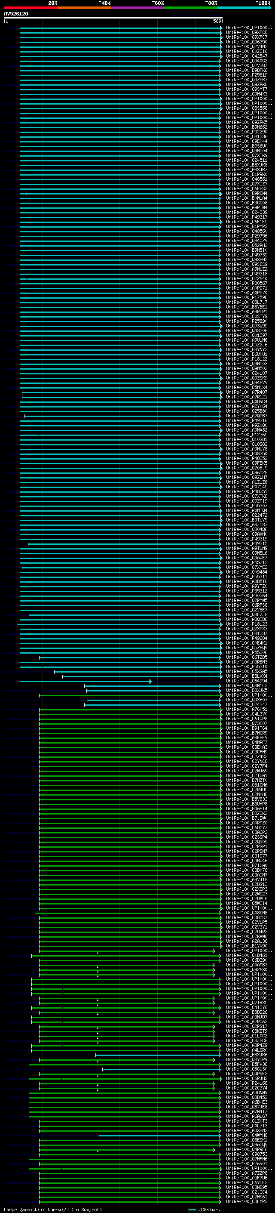Select the UniRef100_B9ITG4 hit label
Viewport: 275px width, 1213px height.
pyautogui.click(x=247, y=728)
